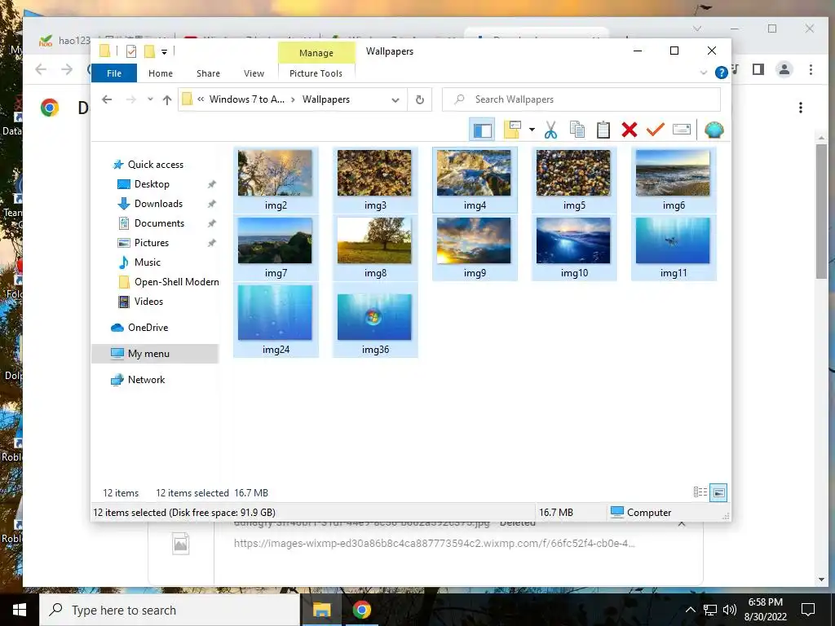835x626 pixels.
Task: Switch to Details view in status bar
Action: pos(700,492)
